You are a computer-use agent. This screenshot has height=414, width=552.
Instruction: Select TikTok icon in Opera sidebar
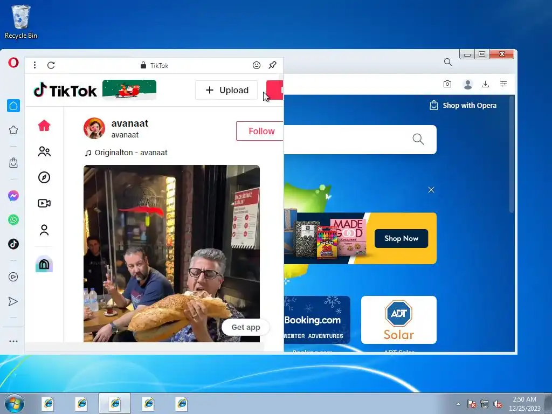pos(13,244)
